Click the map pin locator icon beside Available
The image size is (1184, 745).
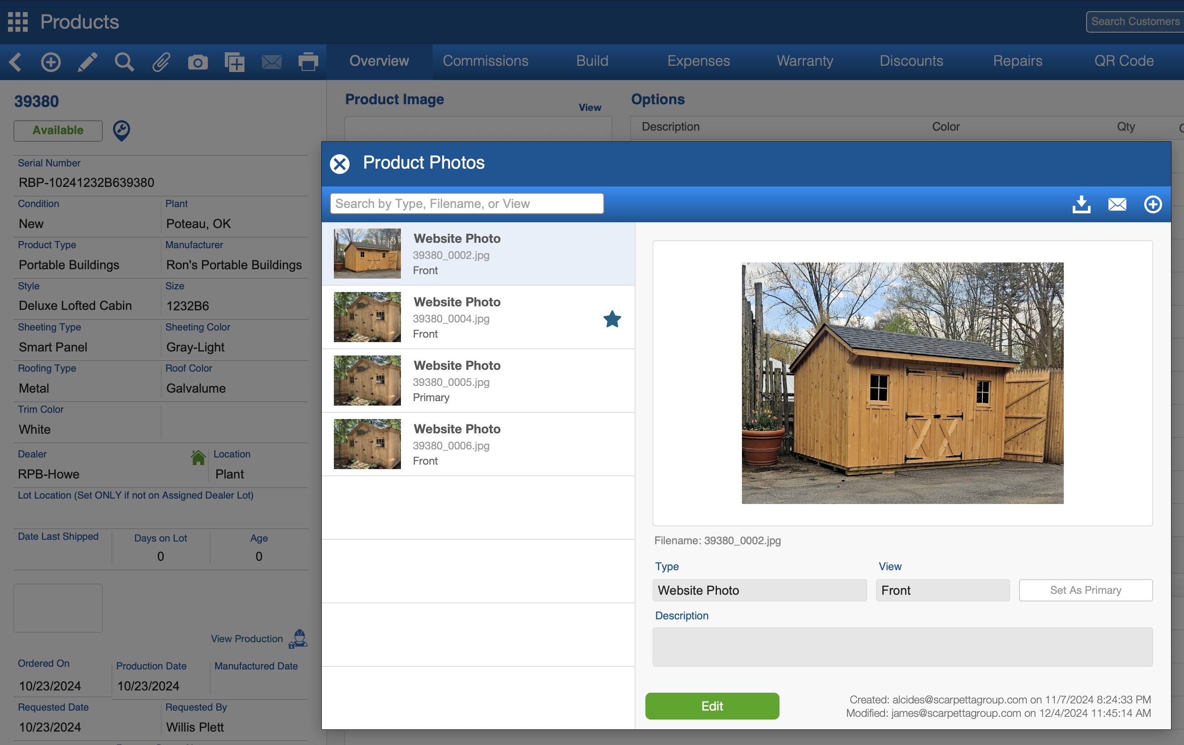click(x=122, y=131)
